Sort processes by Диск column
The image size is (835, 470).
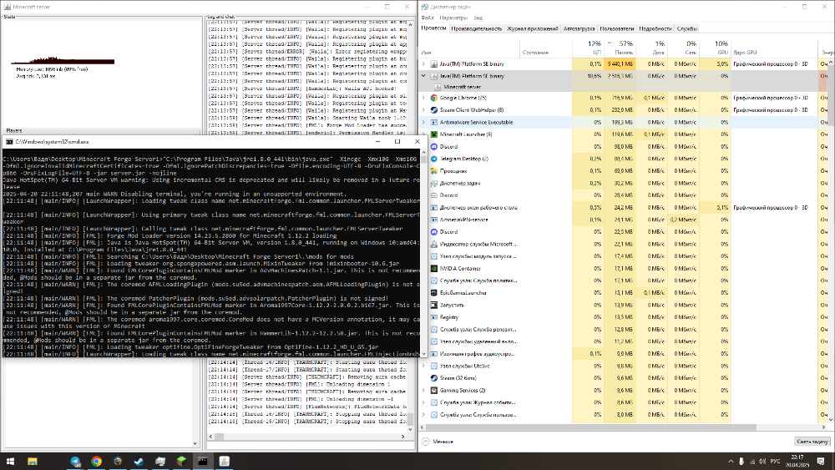(651, 48)
